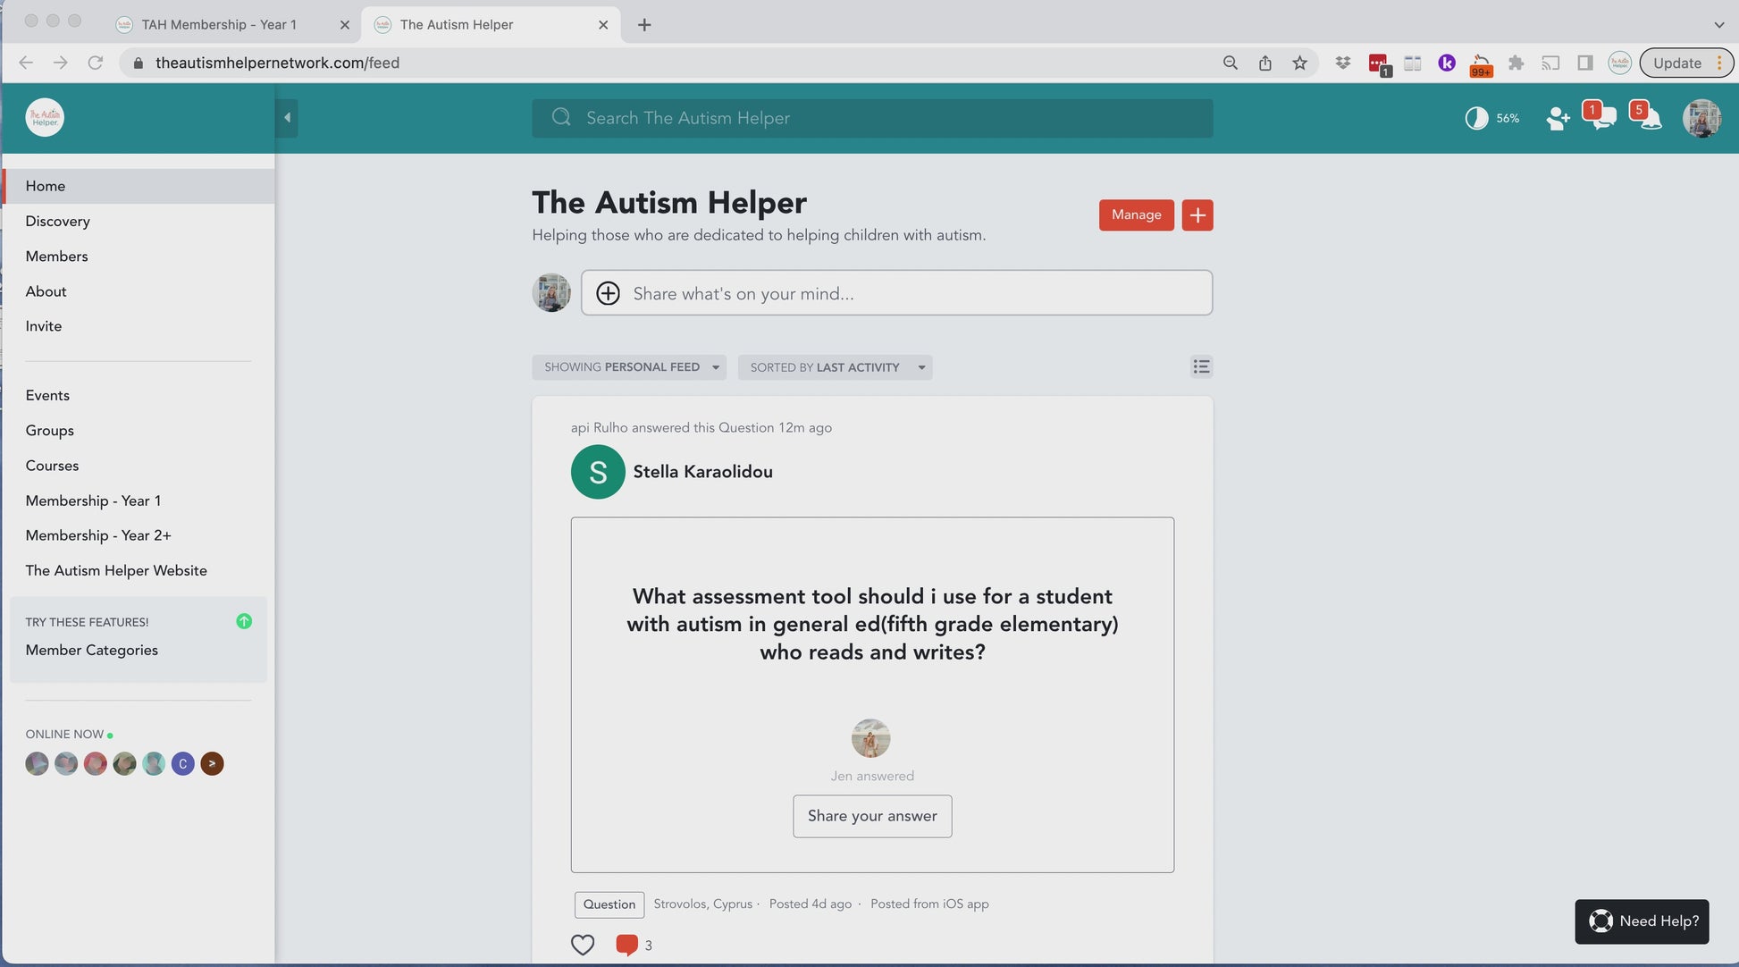Open Invite in sidebar
Viewport: 1739px width, 967px height.
point(43,326)
